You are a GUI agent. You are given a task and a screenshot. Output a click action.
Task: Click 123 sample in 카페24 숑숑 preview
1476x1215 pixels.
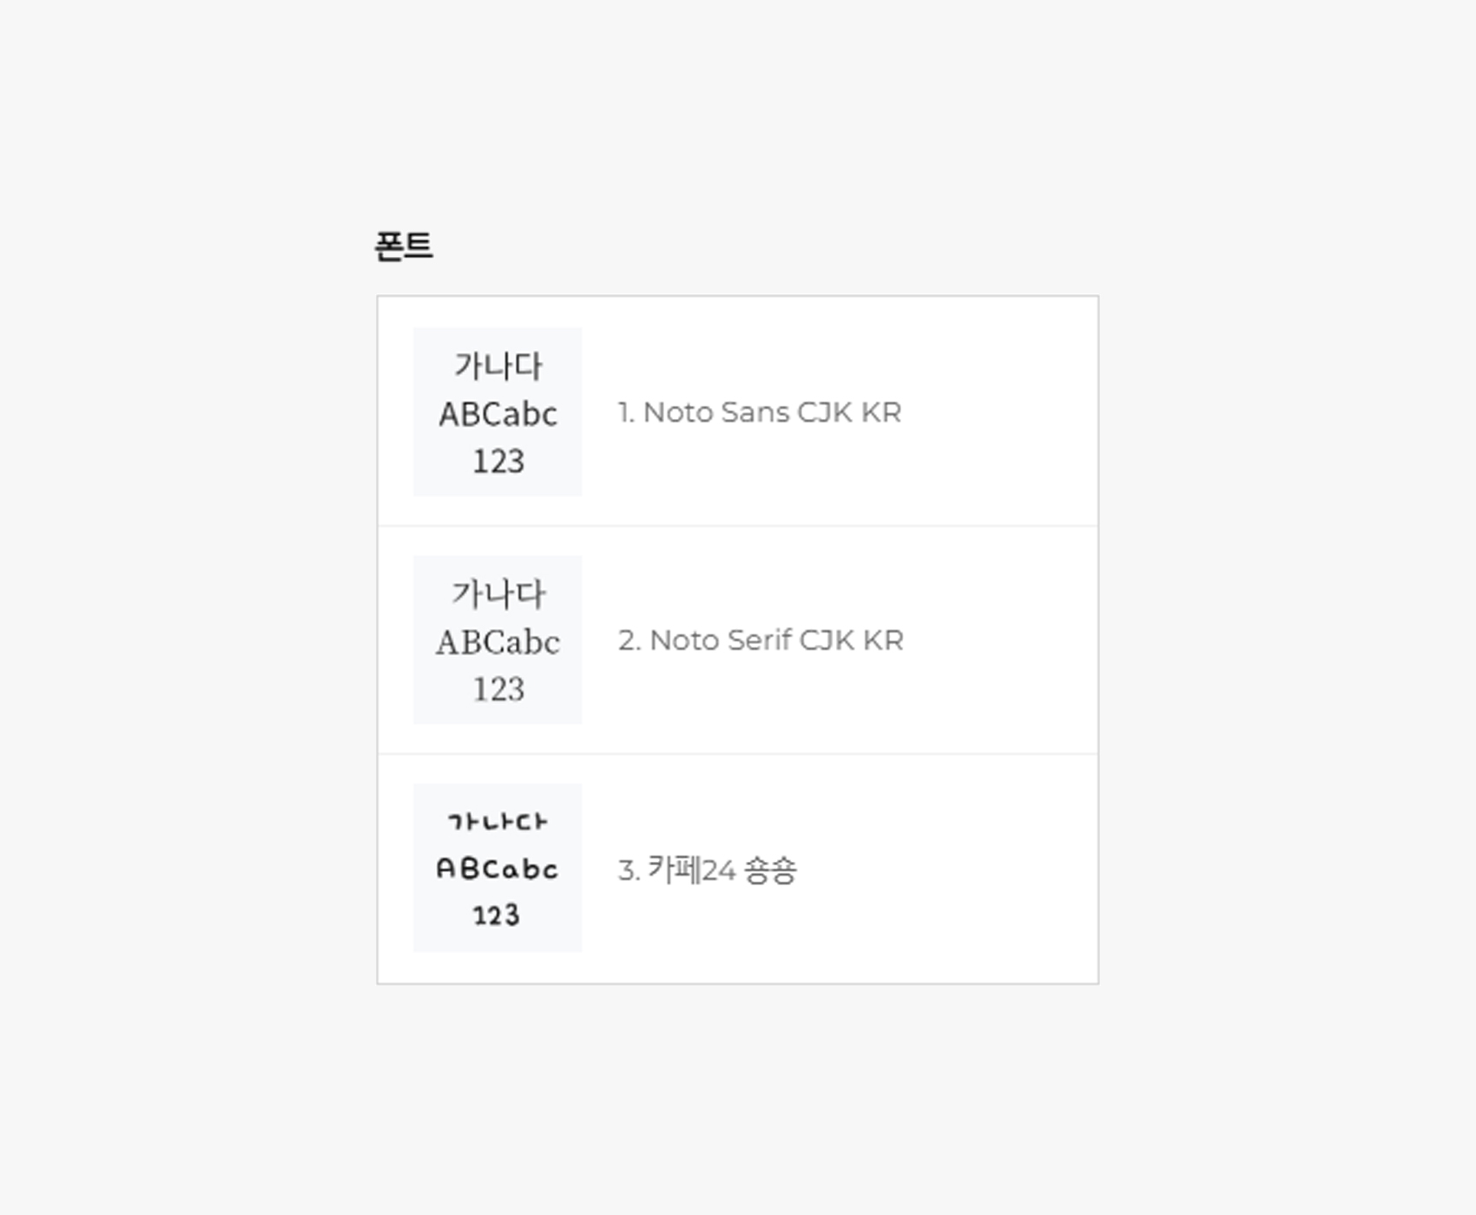(496, 915)
